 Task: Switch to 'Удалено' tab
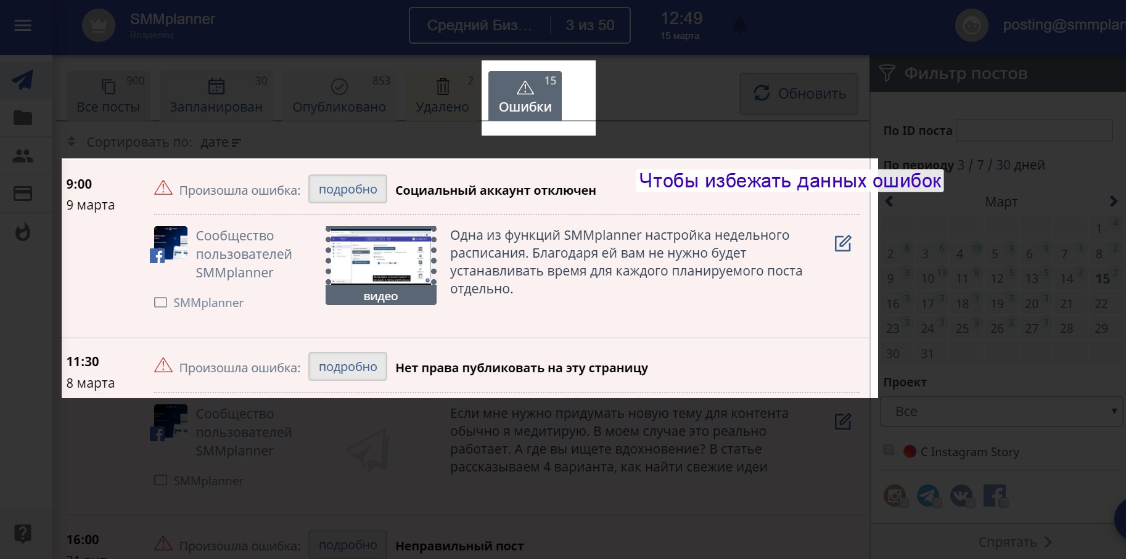(x=442, y=95)
